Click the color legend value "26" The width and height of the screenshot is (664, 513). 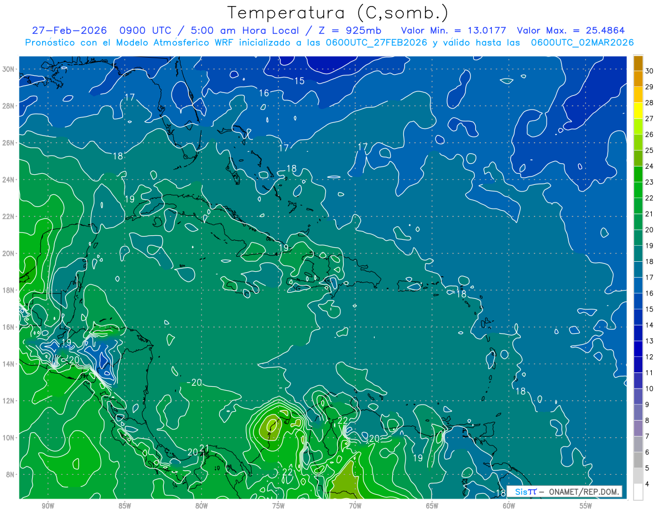tap(649, 134)
